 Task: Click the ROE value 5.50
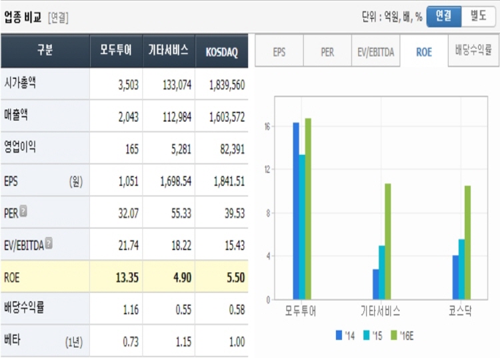click(236, 277)
